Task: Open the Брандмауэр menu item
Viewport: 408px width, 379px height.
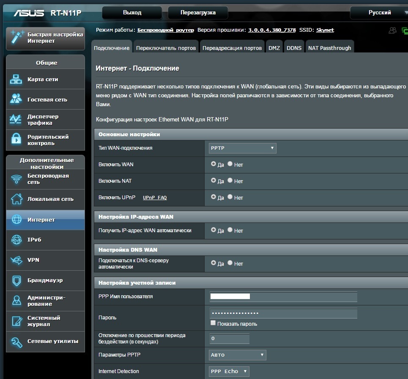Action: pos(46,280)
